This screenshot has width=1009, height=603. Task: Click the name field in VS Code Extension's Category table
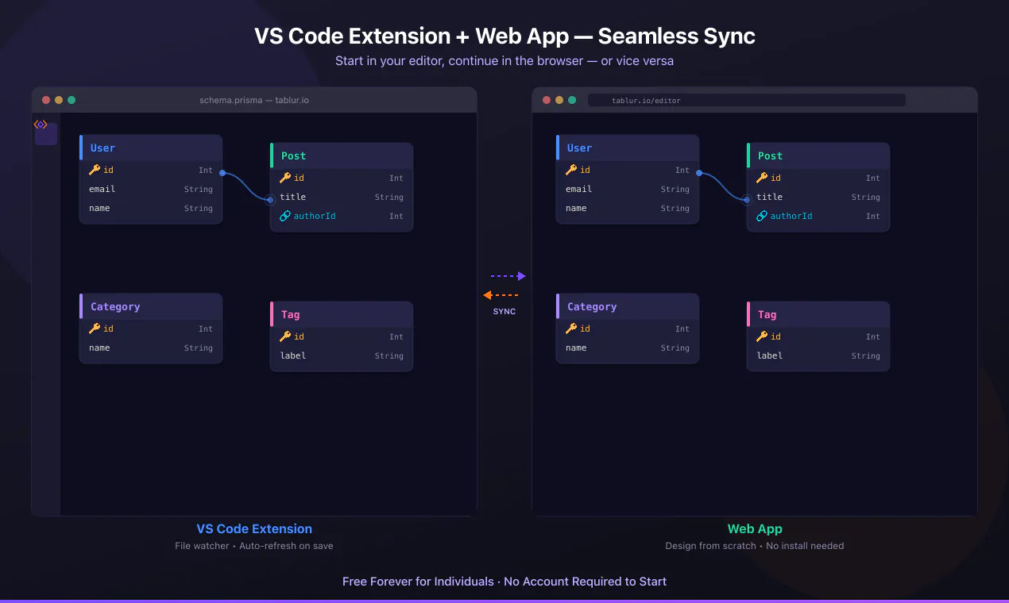tap(99, 348)
